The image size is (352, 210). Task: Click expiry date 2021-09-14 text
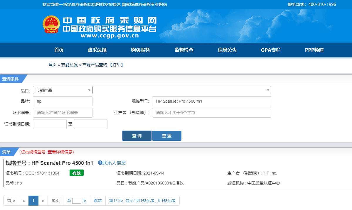pos(154,173)
